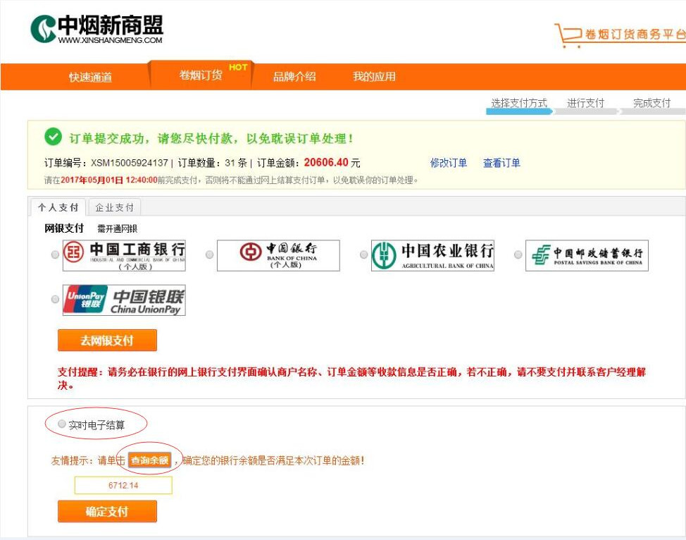Screen dimensions: 686x540
Task: Choose the 中国邮政储蓄银行 radio option
Action: [x=518, y=254]
